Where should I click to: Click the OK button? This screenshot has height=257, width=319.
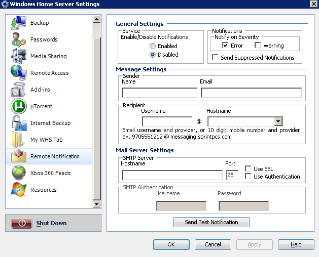click(x=171, y=244)
